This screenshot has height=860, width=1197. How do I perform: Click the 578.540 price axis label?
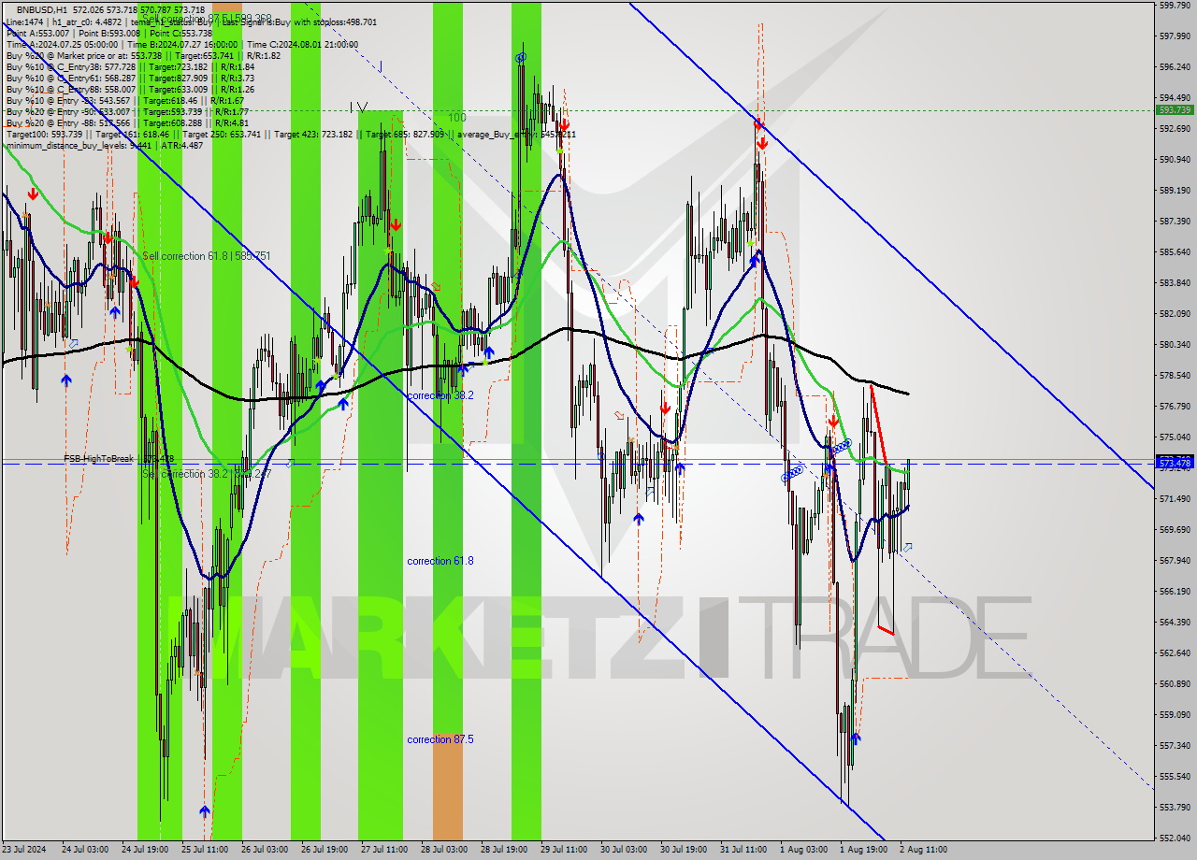pos(1175,375)
